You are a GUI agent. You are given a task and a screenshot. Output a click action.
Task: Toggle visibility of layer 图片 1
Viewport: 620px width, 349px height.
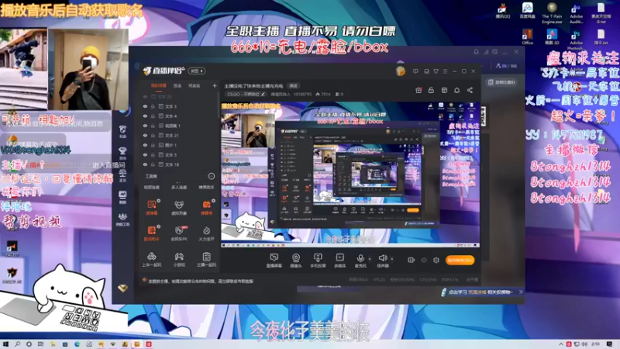coord(145,145)
